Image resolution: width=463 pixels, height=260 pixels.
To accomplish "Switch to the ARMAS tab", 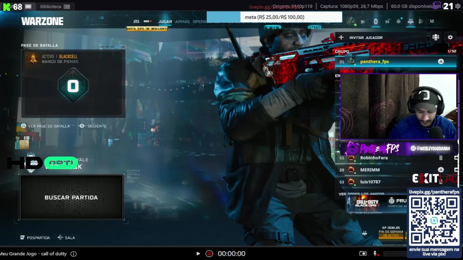I will pos(182,22).
